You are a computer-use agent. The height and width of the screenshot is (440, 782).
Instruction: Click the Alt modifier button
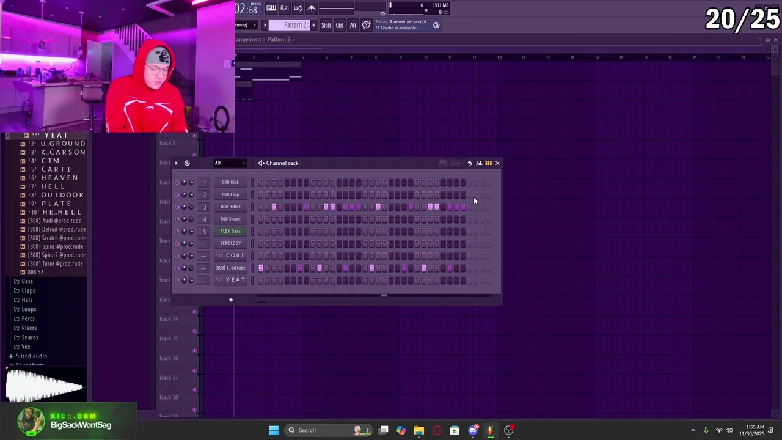point(353,25)
